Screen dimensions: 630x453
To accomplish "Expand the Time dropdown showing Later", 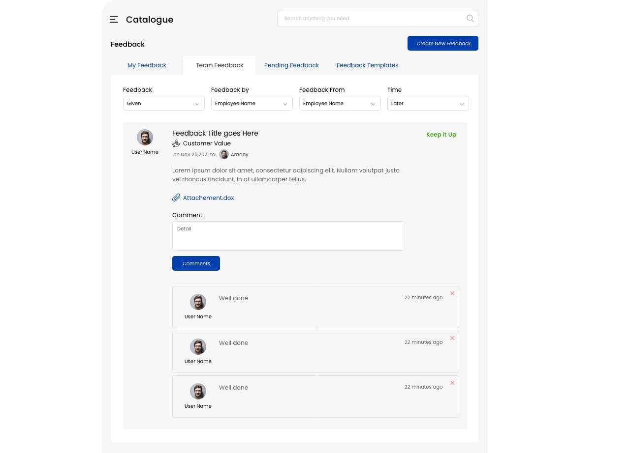I will 428,103.
